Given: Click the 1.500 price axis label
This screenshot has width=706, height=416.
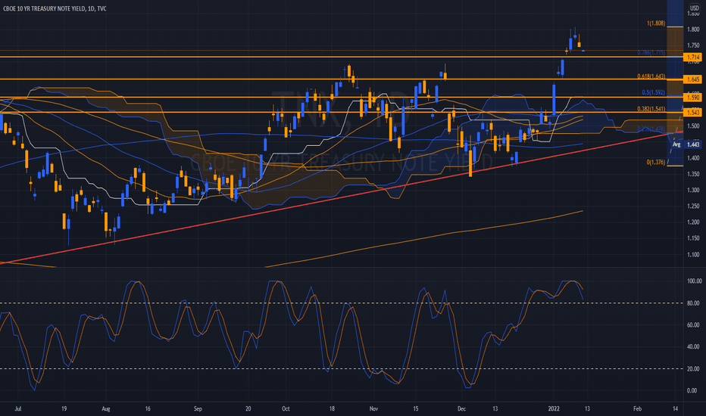Looking at the screenshot, I should tap(693, 126).
